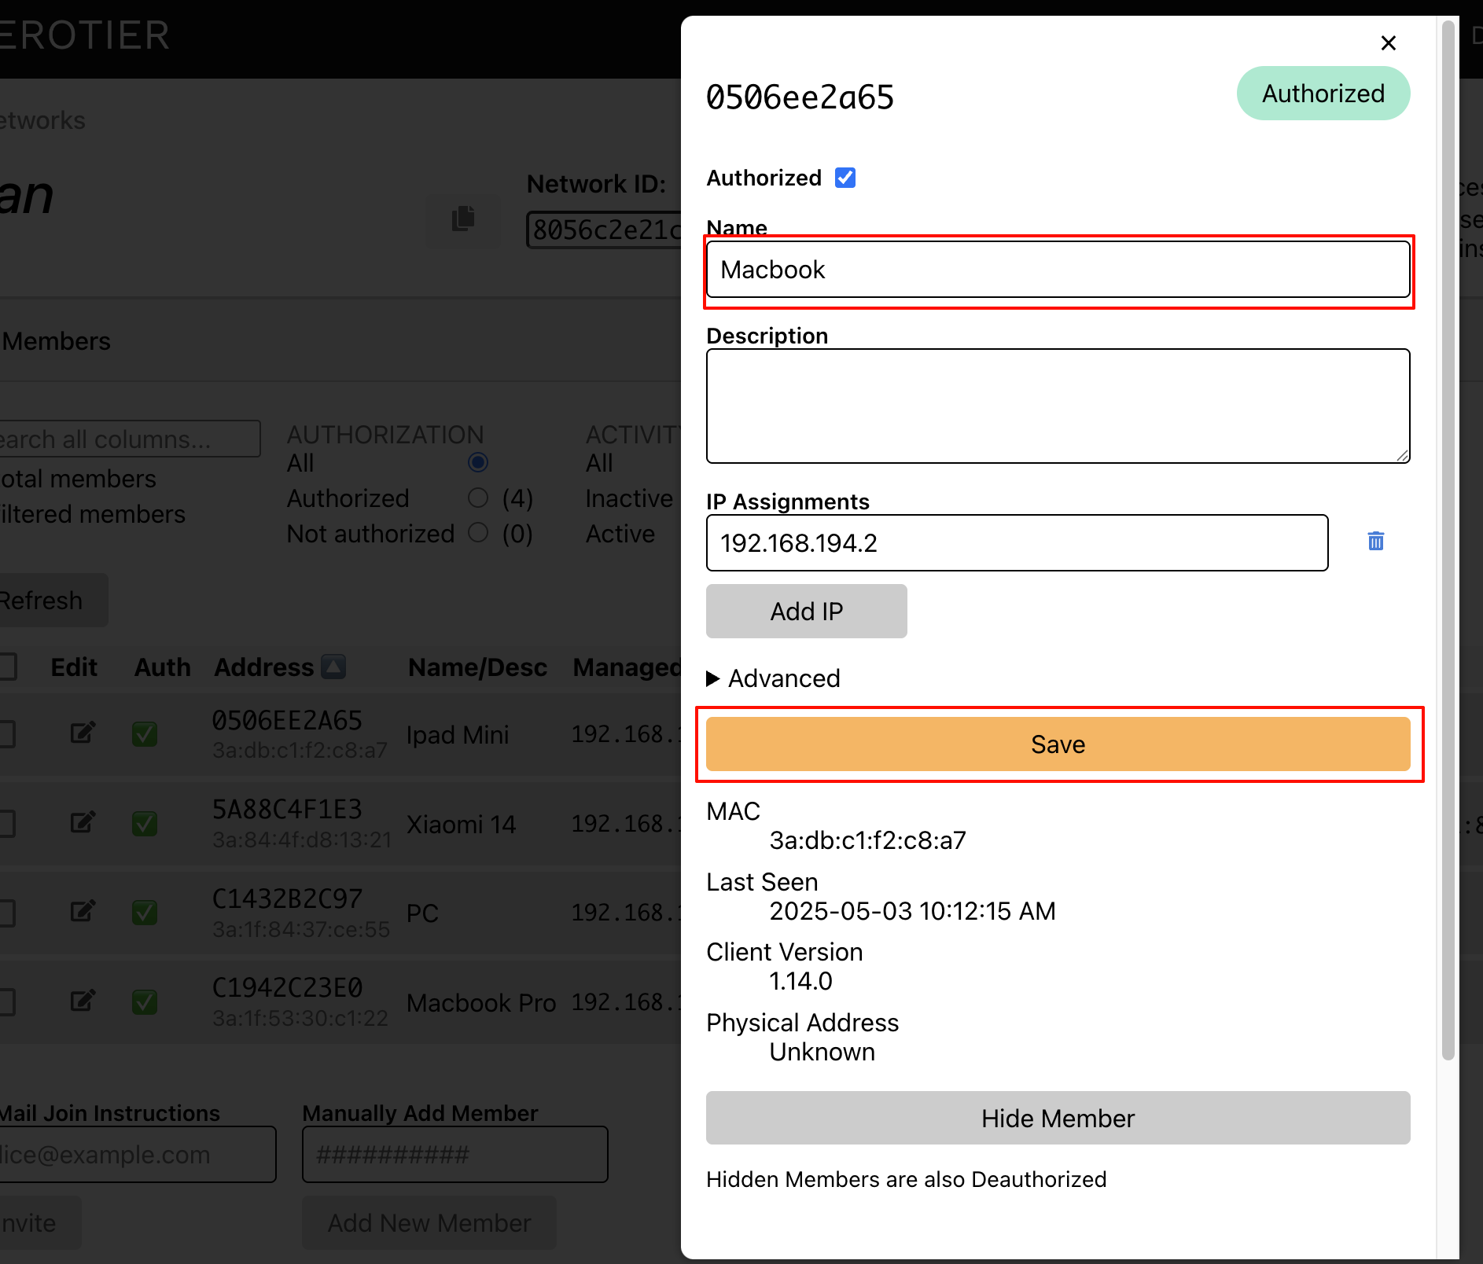Edit the Macbook Pro member entry
1483x1264 pixels.
point(83,1001)
